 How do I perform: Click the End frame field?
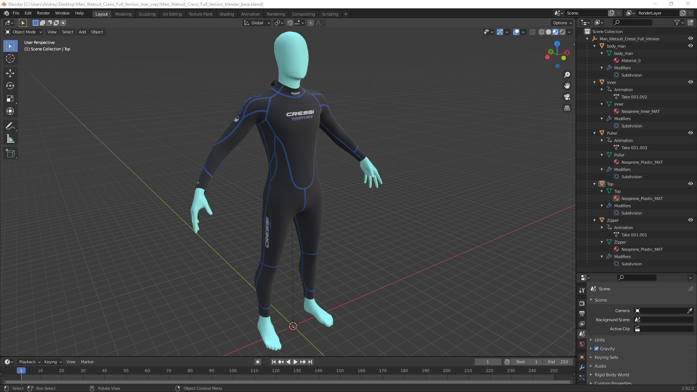(x=558, y=362)
